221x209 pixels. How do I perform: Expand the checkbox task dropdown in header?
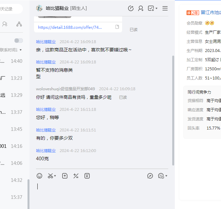tap(157, 9)
